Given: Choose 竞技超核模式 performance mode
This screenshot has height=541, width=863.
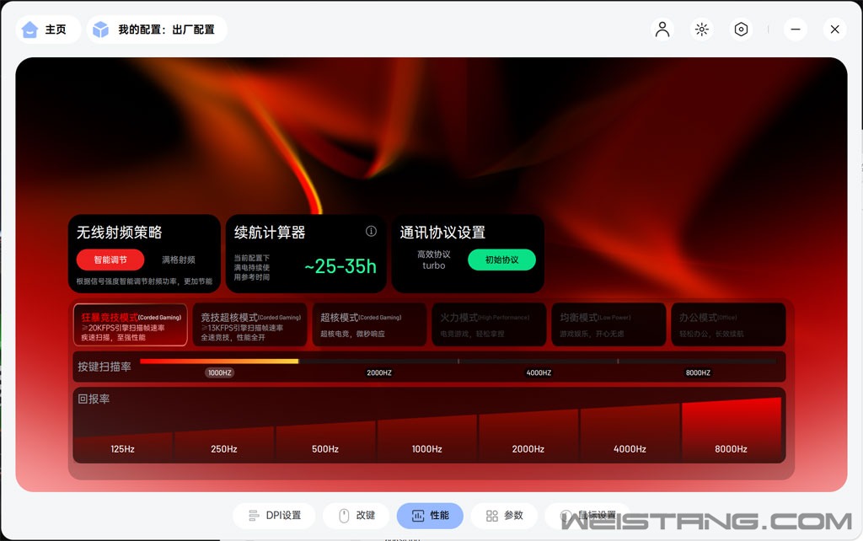Looking at the screenshot, I should tap(249, 324).
